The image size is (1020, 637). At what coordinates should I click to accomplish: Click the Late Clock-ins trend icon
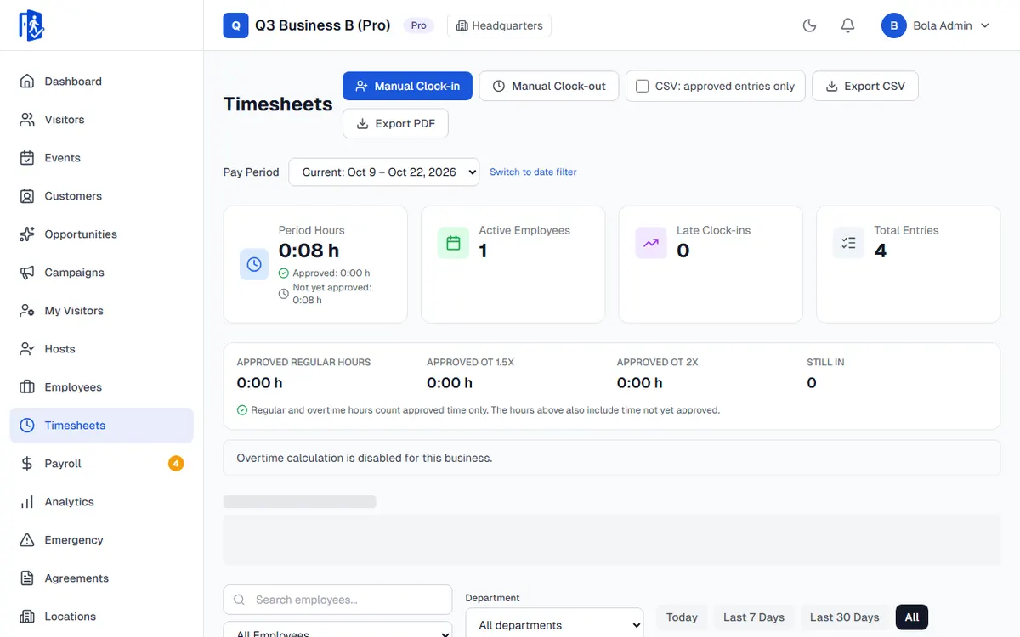651,243
